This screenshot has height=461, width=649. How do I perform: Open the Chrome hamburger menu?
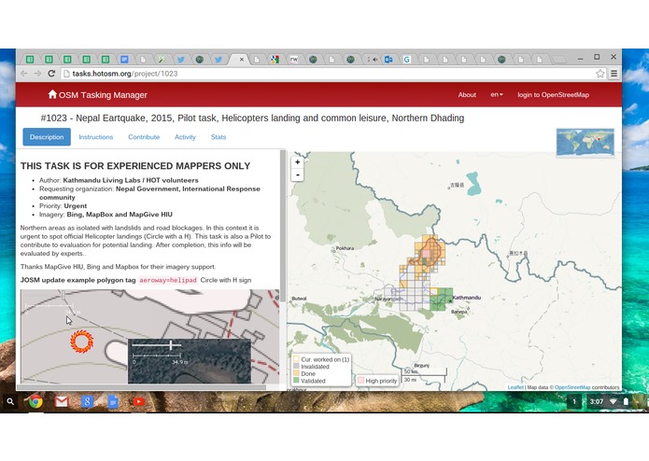(614, 74)
